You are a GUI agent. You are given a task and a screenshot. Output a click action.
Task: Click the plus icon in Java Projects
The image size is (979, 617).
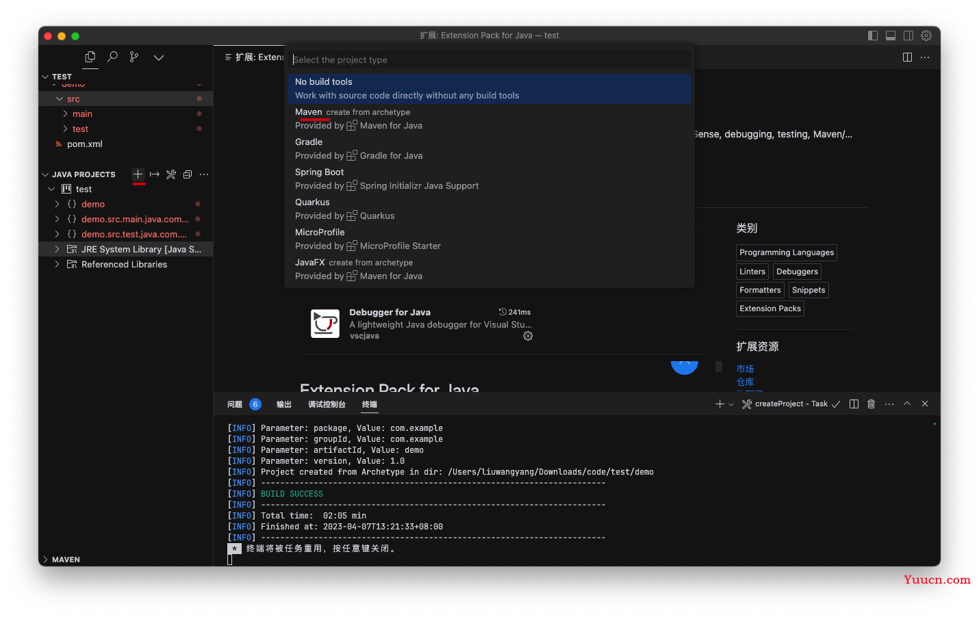[138, 174]
